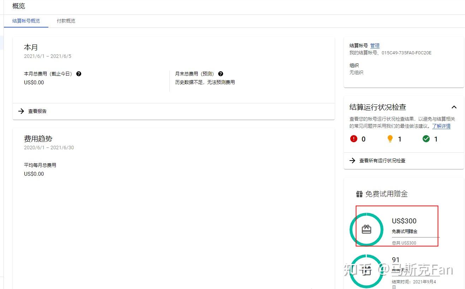Screen dimensions: 465x289
Task: Click the arrow icon beside 查看报告
Action: [x=21, y=111]
